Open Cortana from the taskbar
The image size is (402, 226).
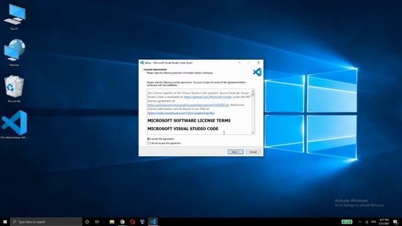[x=87, y=222]
